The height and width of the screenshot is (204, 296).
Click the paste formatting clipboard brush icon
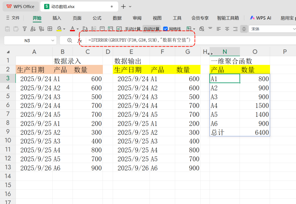(16, 29)
